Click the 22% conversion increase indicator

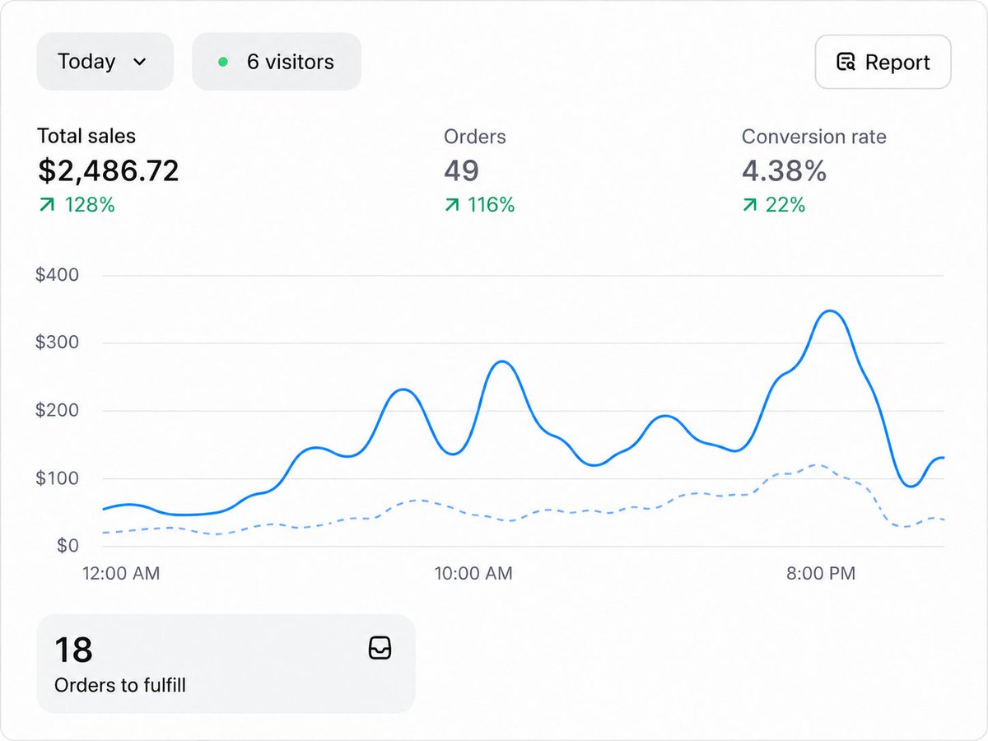click(x=774, y=205)
